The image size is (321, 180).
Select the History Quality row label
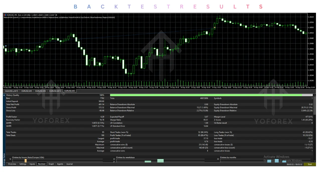click(13, 95)
